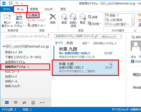Click the Outlook application icon in title bar

tap(4, 3)
